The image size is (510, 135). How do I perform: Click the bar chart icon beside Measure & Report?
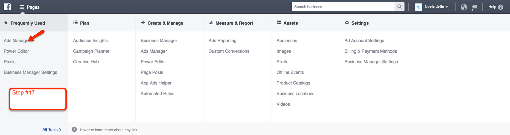coord(211,22)
